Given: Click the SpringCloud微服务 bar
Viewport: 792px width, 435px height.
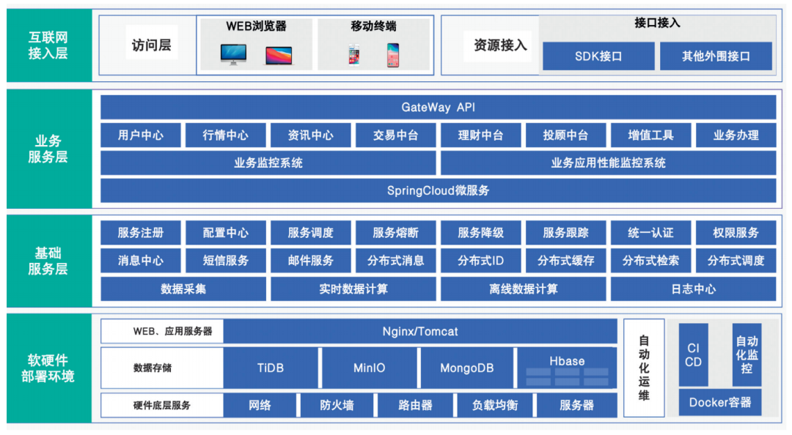Looking at the screenshot, I should [x=438, y=190].
